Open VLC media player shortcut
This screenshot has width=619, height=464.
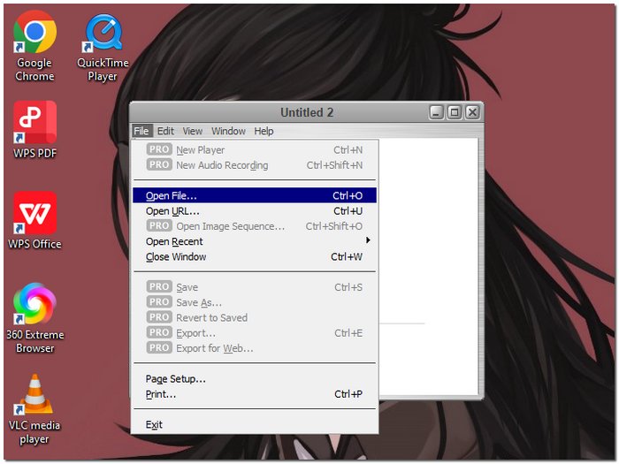click(34, 409)
